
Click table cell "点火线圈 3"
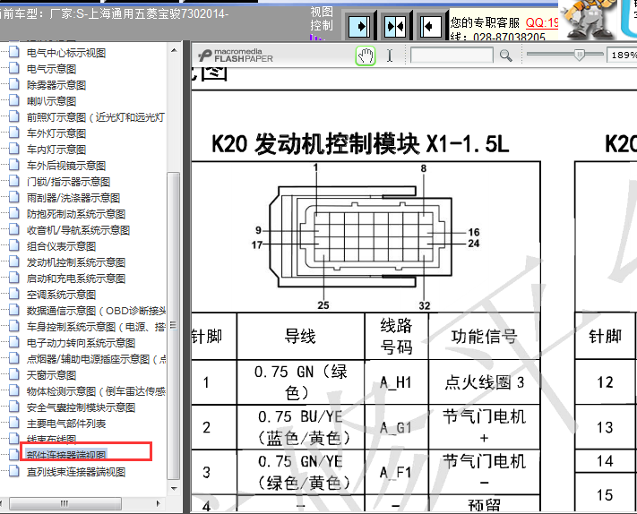pyautogui.click(x=485, y=382)
